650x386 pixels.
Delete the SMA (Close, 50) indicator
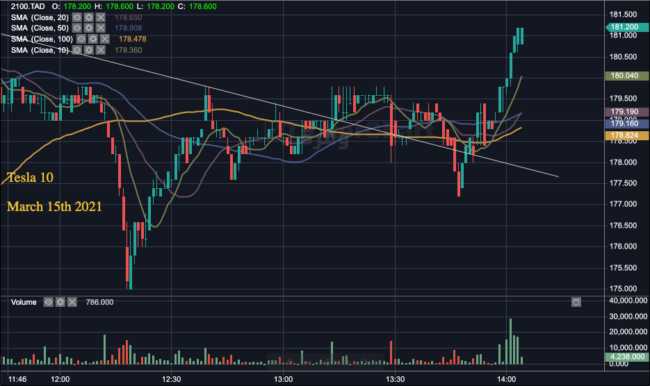coord(101,28)
